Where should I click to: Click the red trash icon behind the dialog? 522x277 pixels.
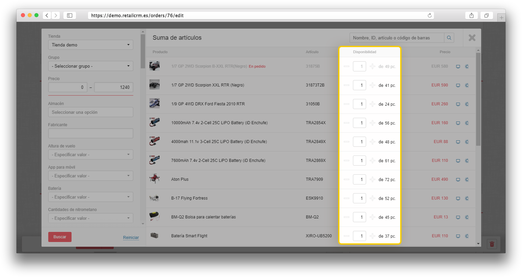tap(492, 244)
